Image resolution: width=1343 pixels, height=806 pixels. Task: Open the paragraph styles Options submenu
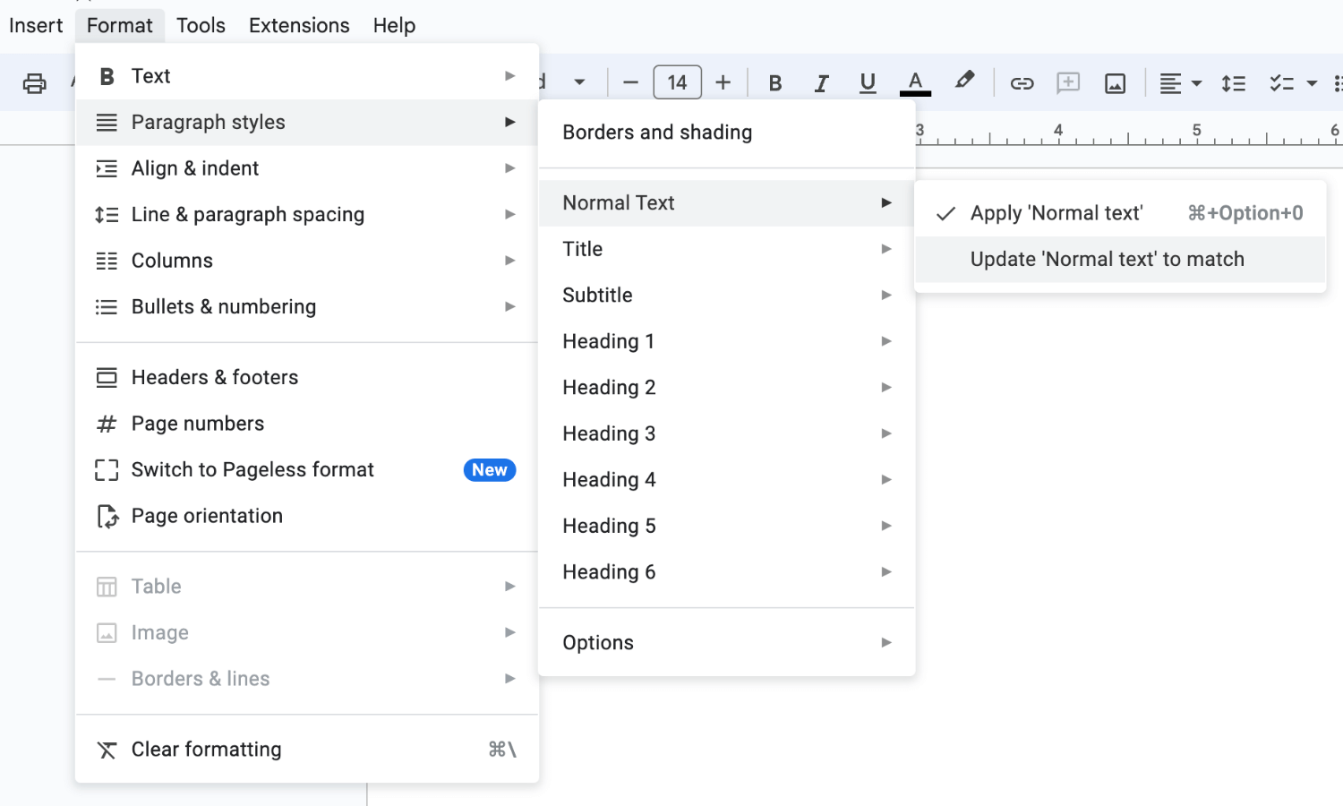(727, 643)
